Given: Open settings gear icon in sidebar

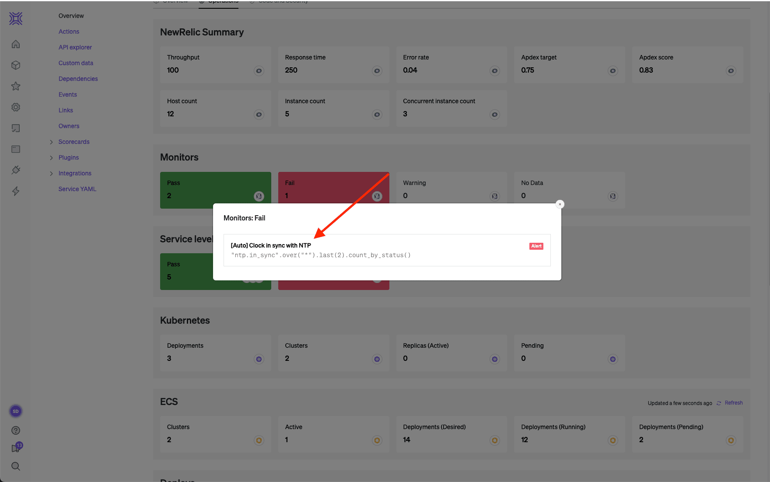Looking at the screenshot, I should (16, 107).
